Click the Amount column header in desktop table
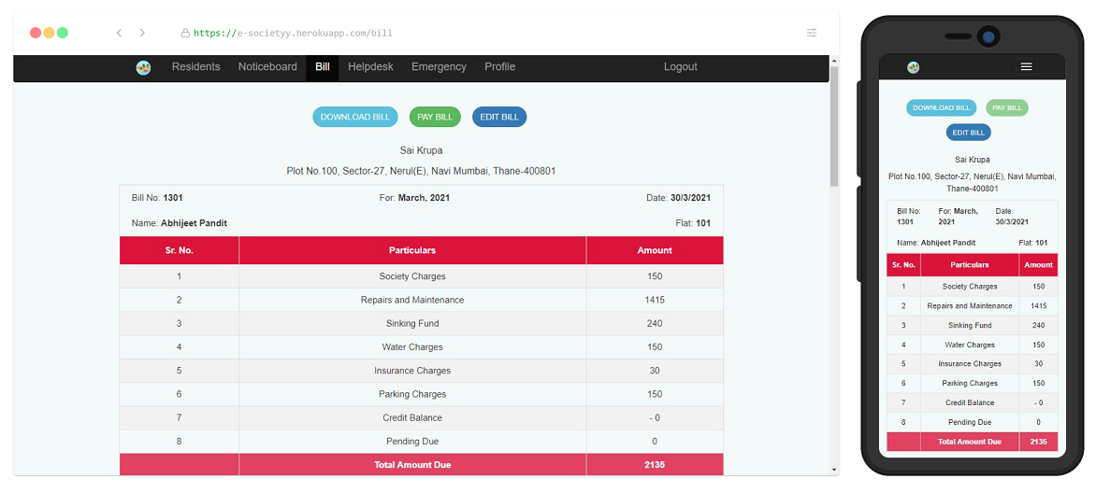Viewport: 1096px width, 493px height. point(655,250)
